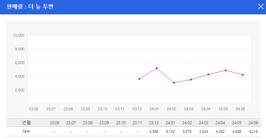Click table header 23.10
This screenshot has width=266, height=139.
(x=121, y=123)
